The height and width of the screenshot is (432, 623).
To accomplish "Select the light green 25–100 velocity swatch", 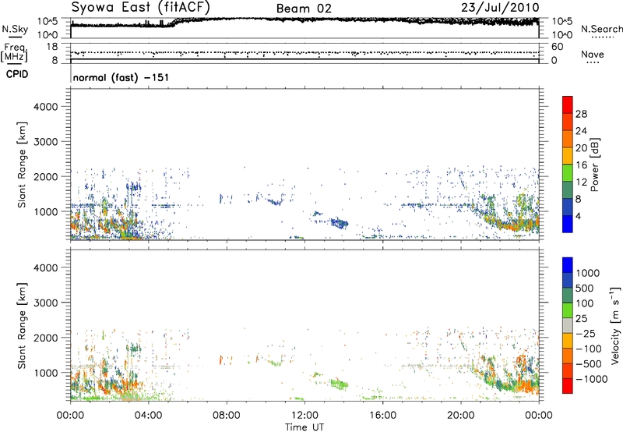I will (x=568, y=310).
